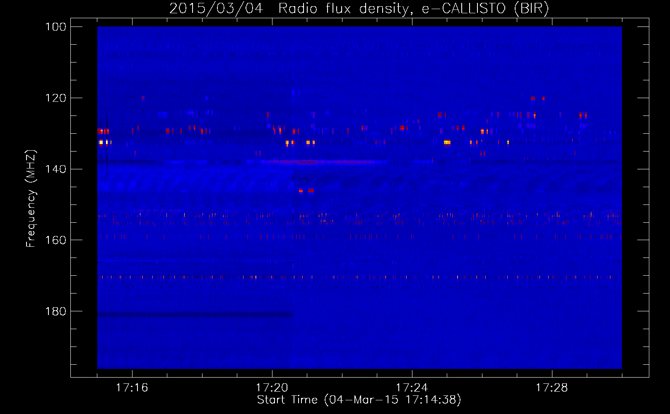The height and width of the screenshot is (414, 670).
Task: Click the 120 frequency tick label
Action: (x=55, y=98)
